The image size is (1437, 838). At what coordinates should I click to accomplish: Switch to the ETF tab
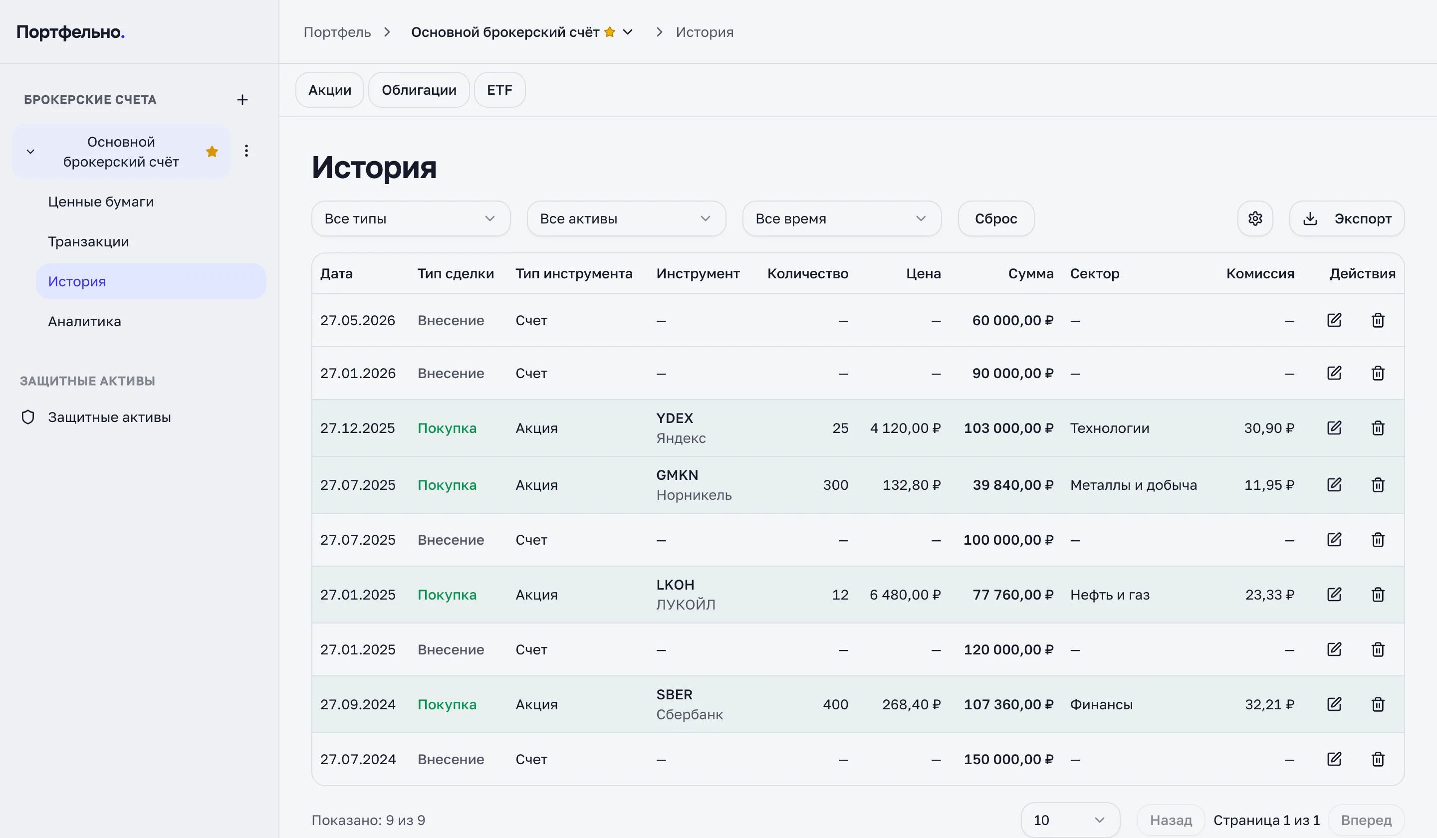499,90
